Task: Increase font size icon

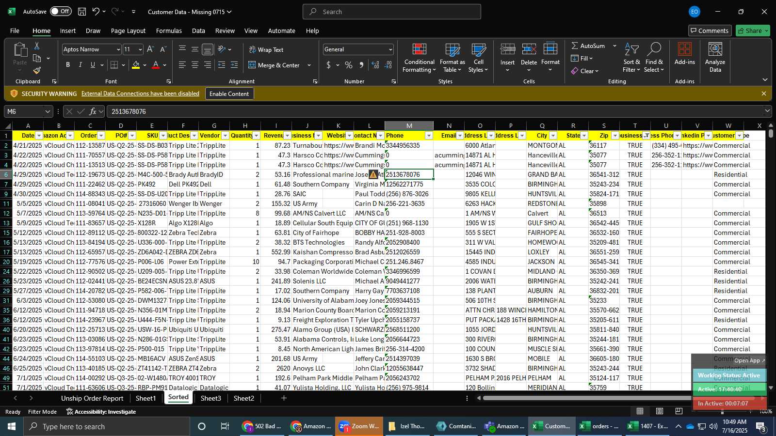Action: click(150, 49)
